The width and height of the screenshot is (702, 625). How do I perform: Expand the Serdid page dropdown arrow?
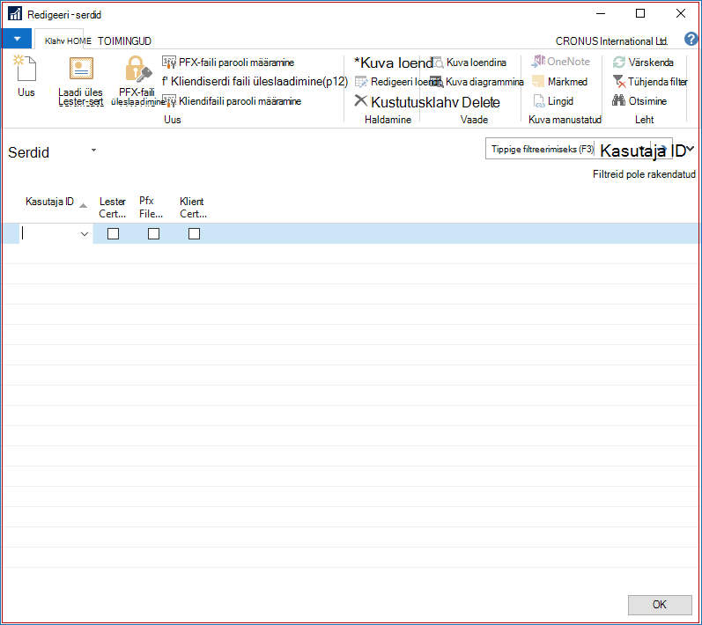pos(93,151)
